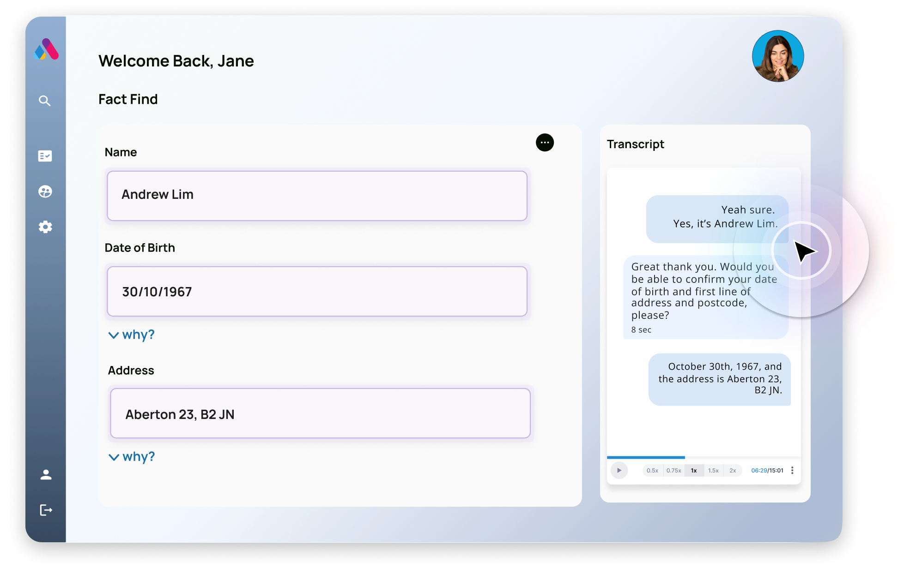Click the audio progress bar

[704, 457]
